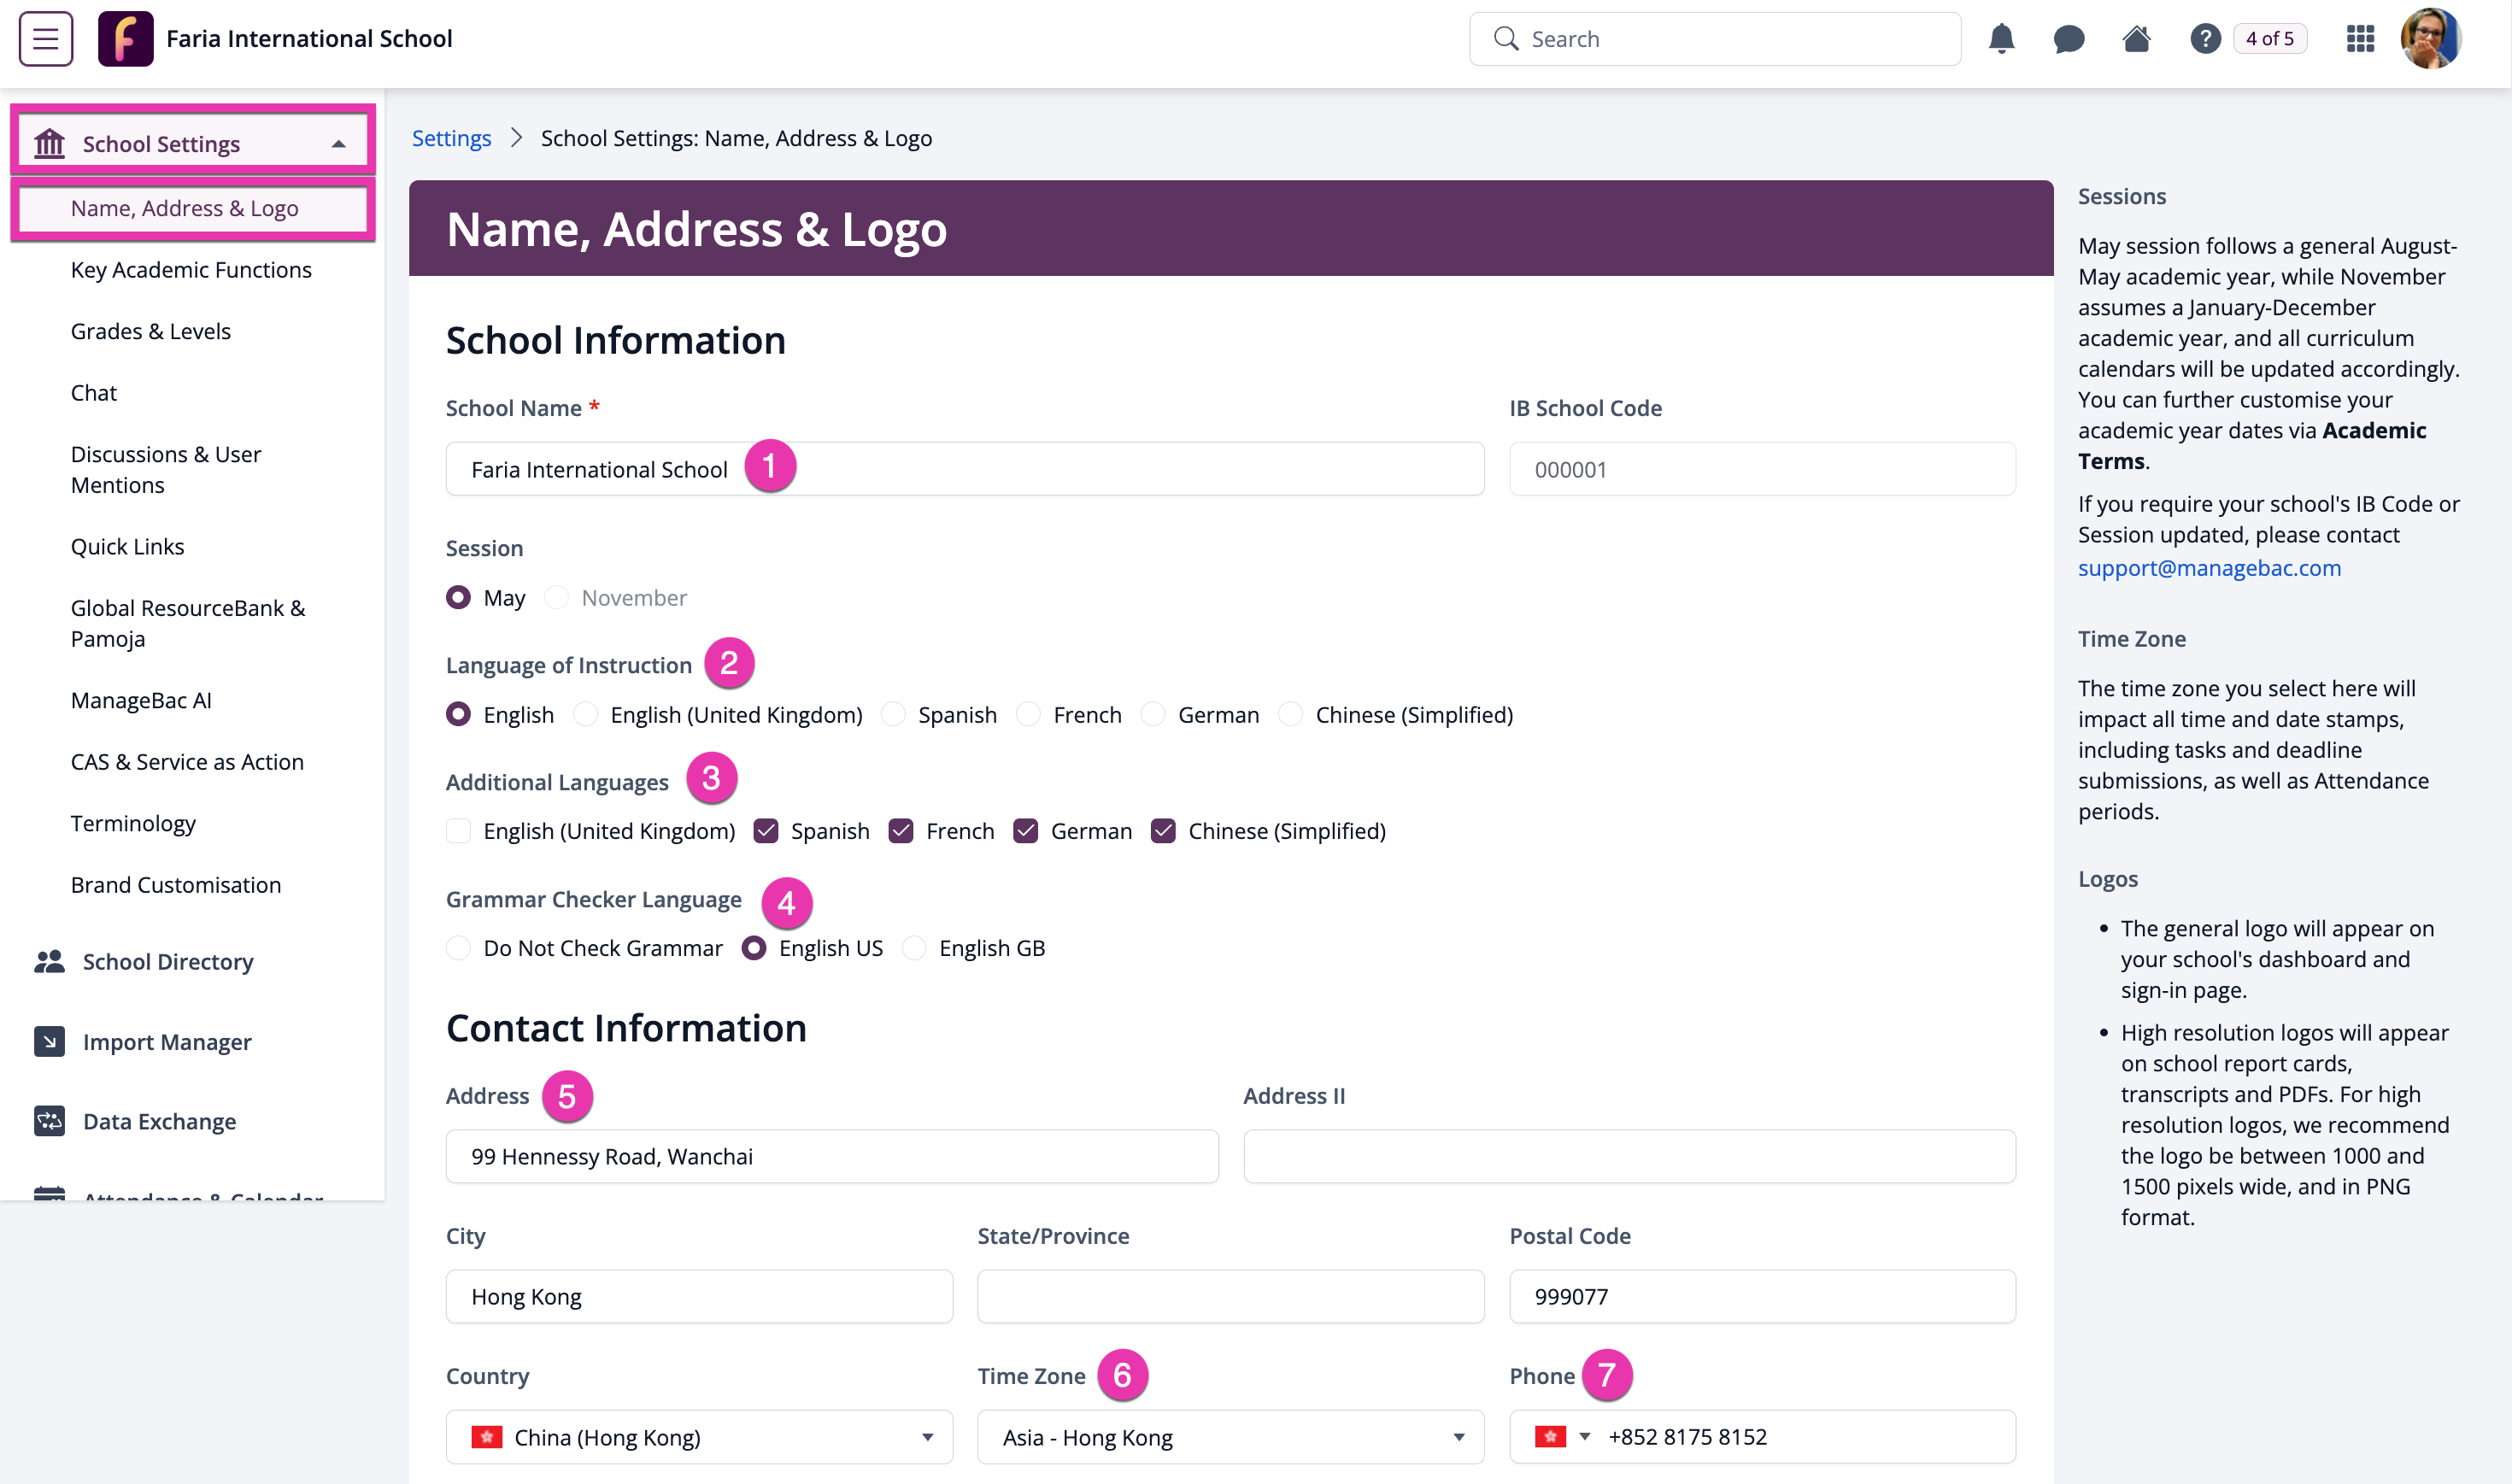The image size is (2512, 1484).
Task: Click the IB School Code field
Action: click(x=1762, y=469)
